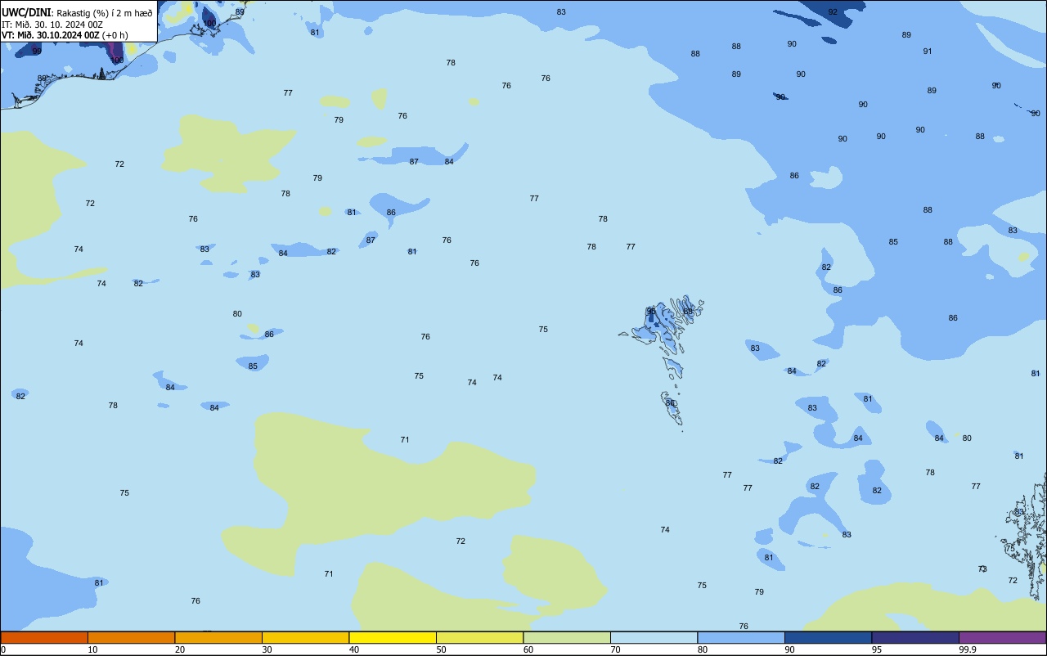Select the 70–80 pale blue legend segment
The height and width of the screenshot is (656, 1047).
tap(654, 637)
